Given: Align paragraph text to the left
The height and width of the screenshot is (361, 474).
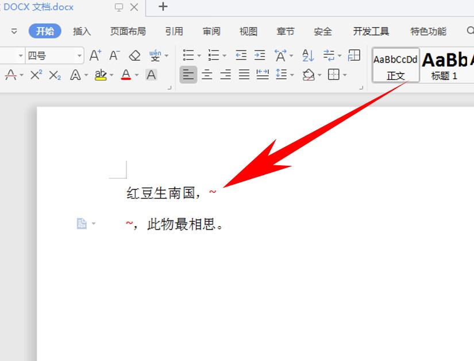Looking at the screenshot, I should (188, 74).
